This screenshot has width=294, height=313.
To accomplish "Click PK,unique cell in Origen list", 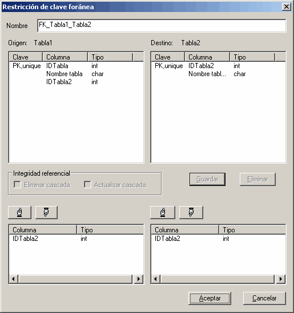I will (x=27, y=66).
